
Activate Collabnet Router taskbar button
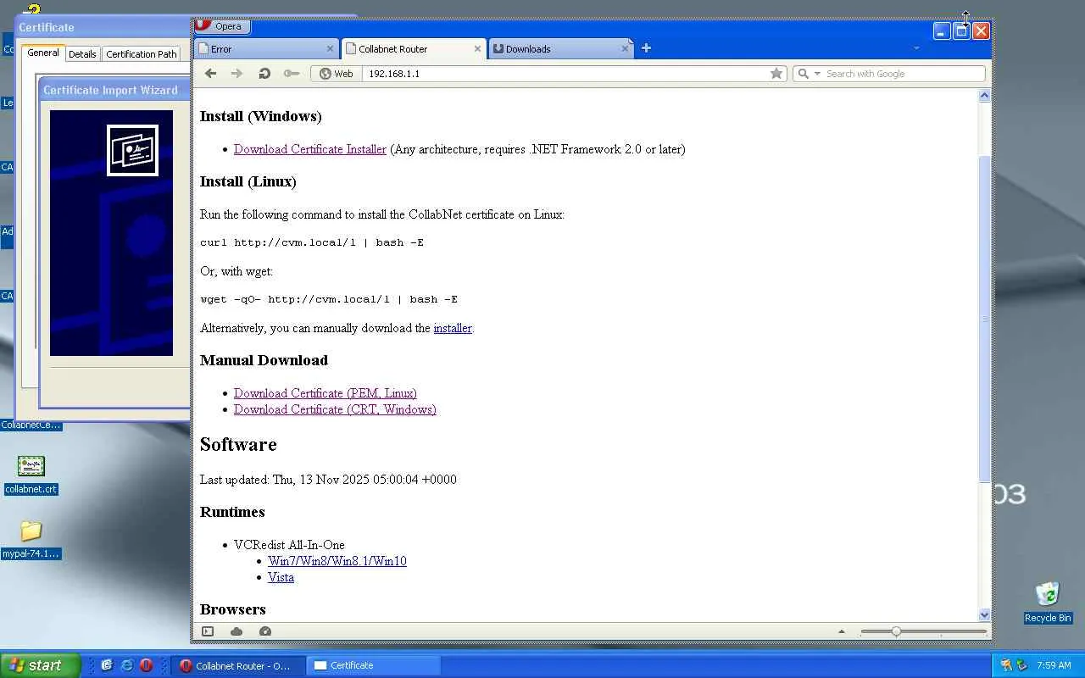237,665
